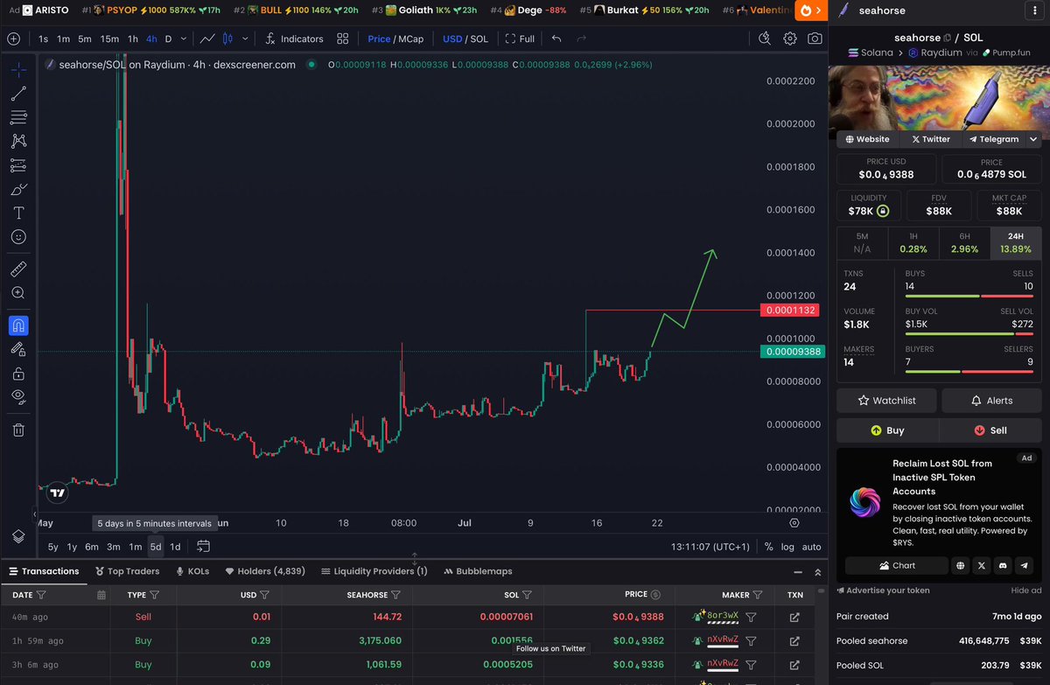Open the emoji and icons tool

point(18,236)
